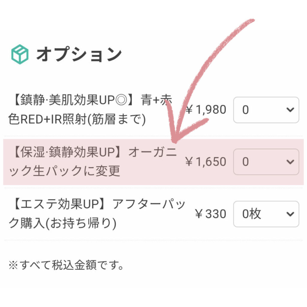Click the "0枚" value in the bottom dropdown
The image size is (307, 307).
click(x=252, y=214)
